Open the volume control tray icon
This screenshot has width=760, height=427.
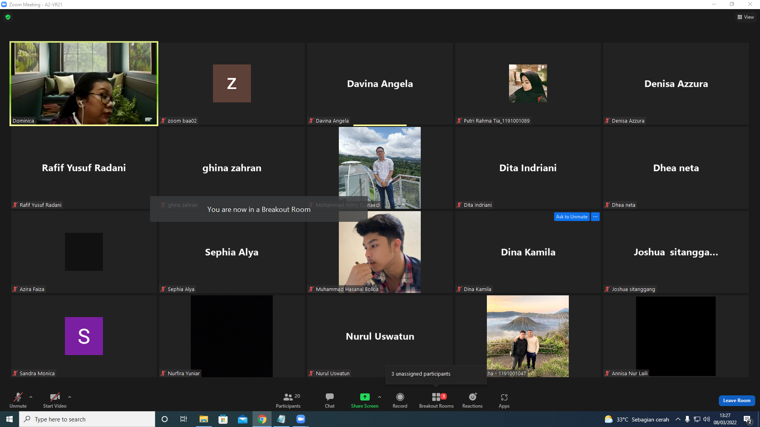click(707, 419)
